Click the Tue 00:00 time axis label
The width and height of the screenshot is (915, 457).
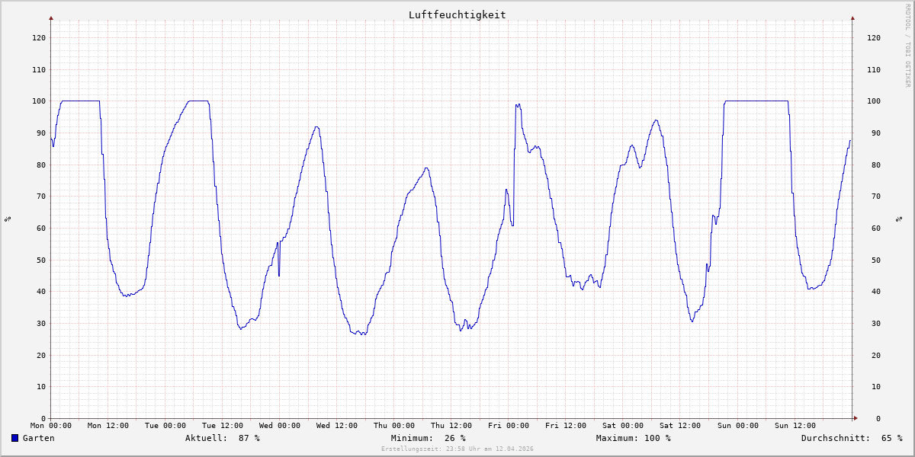coord(165,426)
